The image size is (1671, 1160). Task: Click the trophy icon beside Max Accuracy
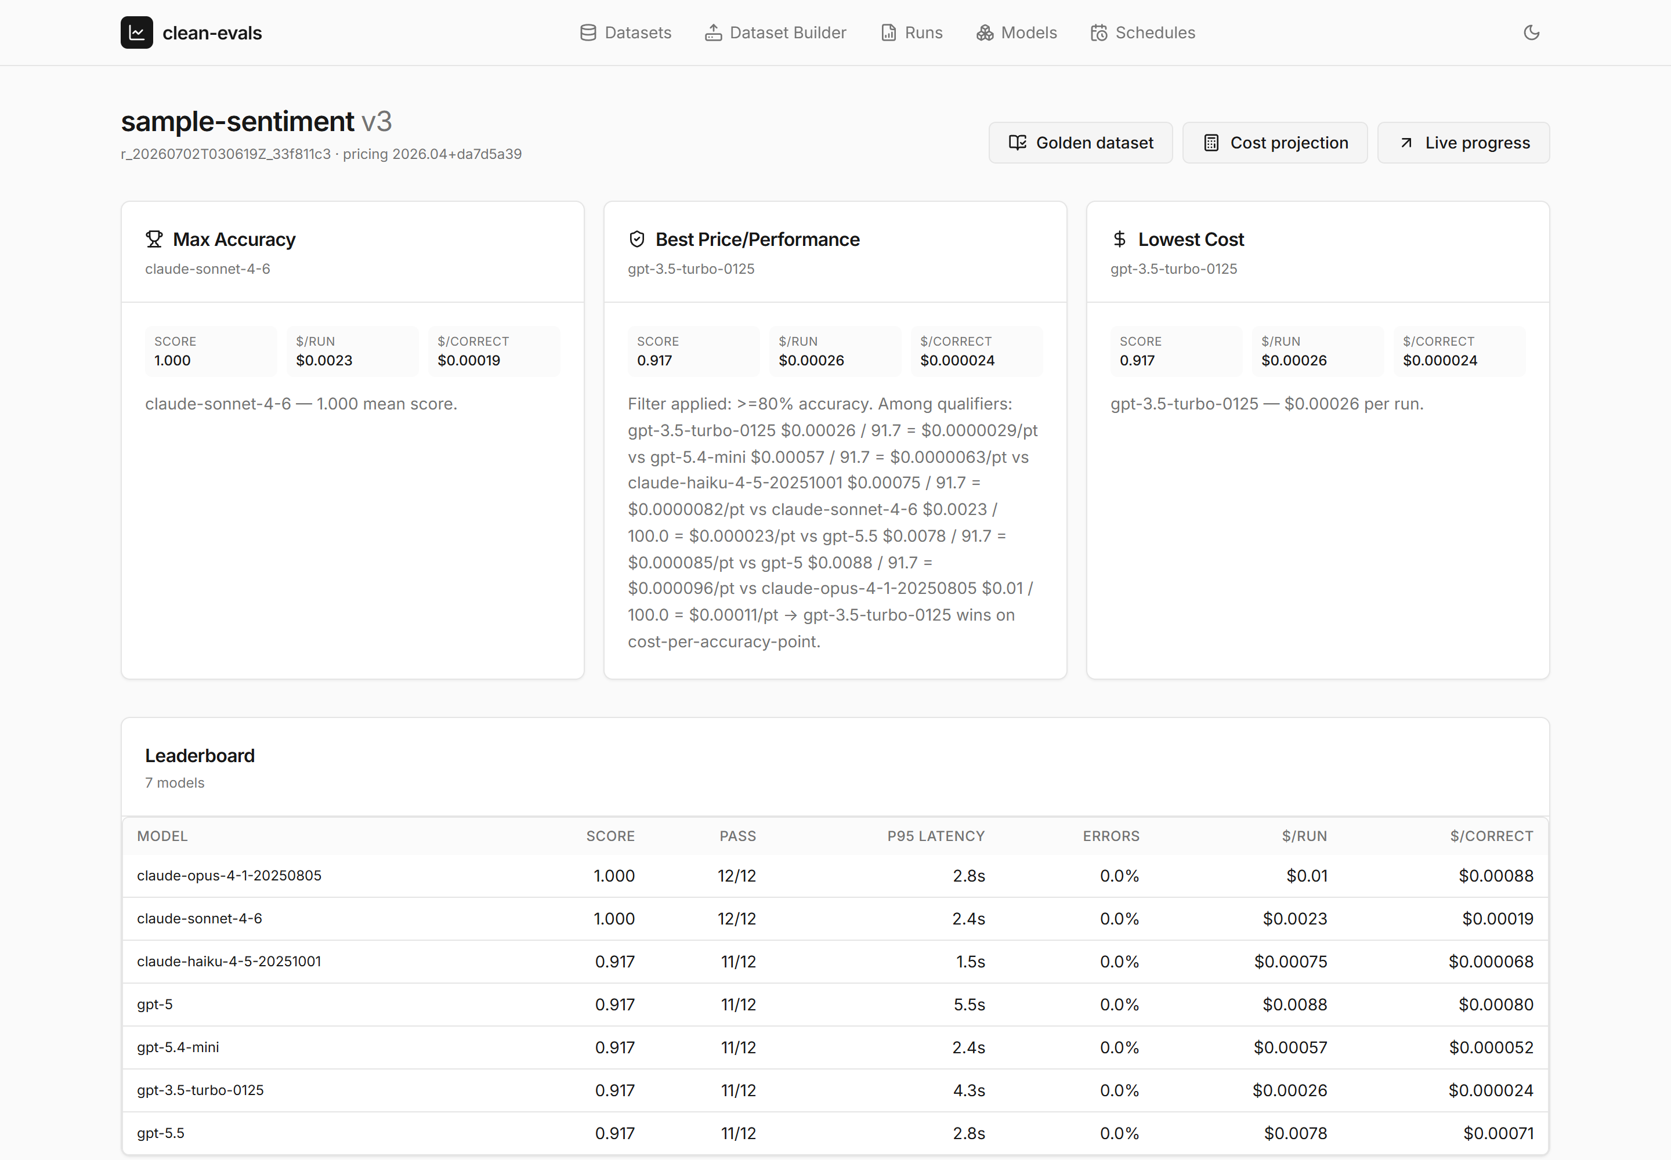point(154,239)
